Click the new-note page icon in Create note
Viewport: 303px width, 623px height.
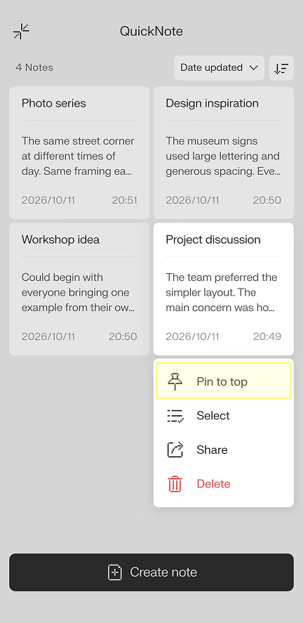click(x=114, y=572)
